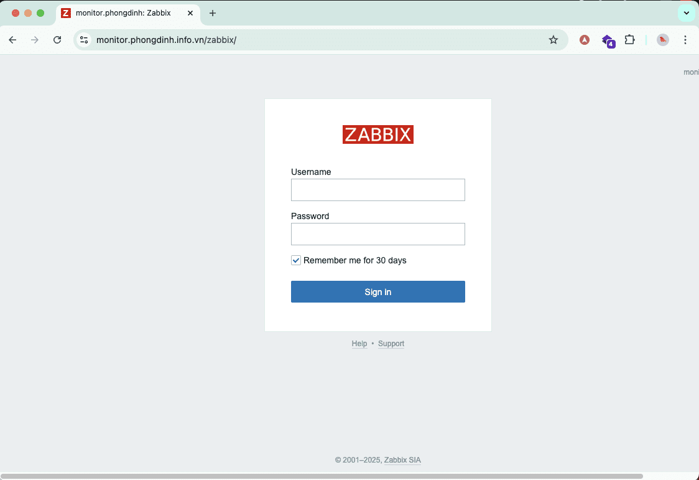This screenshot has width=699, height=480.
Task: Open the Zabbix SIA footer link
Action: pyautogui.click(x=402, y=460)
